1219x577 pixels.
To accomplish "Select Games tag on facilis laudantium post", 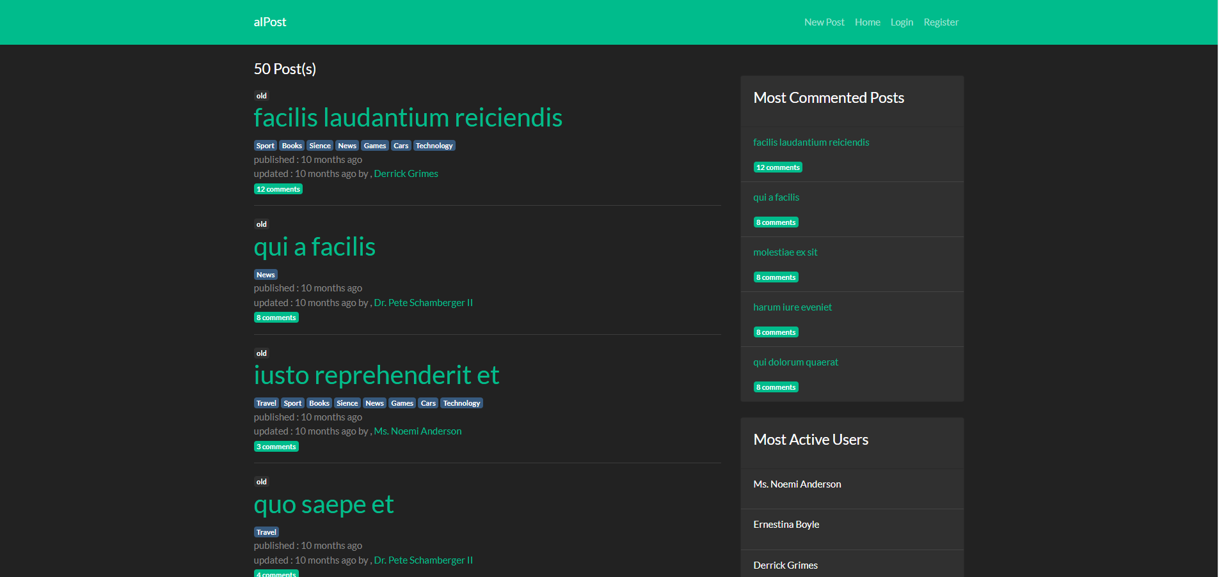I will 375,146.
